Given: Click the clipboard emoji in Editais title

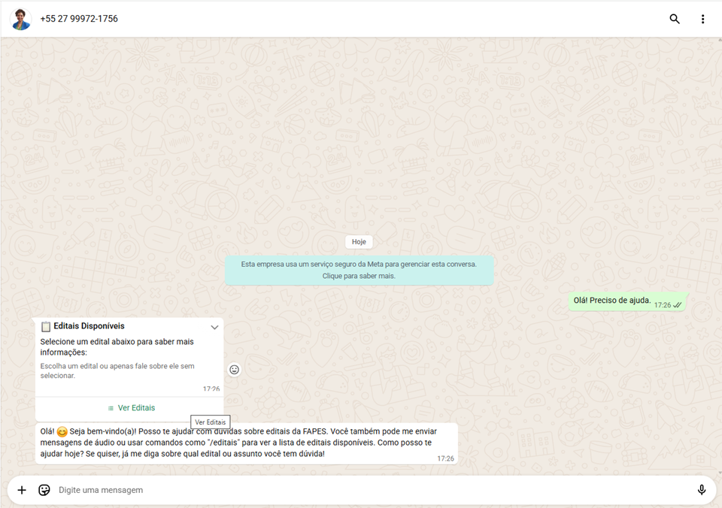Looking at the screenshot, I should click(x=45, y=327).
